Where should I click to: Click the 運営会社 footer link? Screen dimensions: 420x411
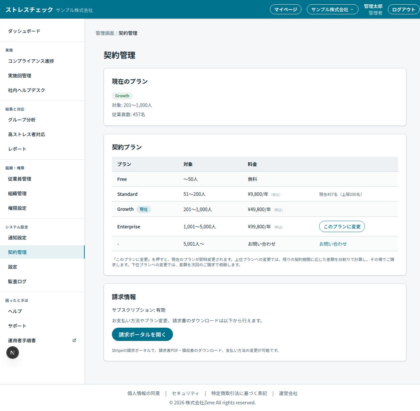288,393
